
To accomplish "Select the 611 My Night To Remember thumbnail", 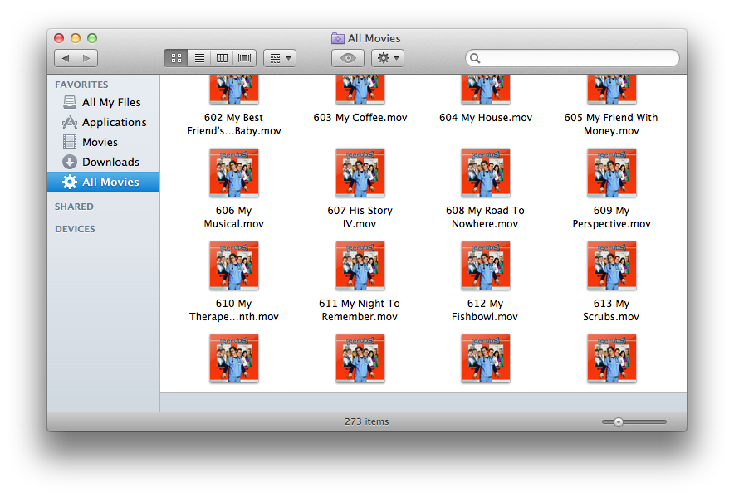I will [360, 266].
